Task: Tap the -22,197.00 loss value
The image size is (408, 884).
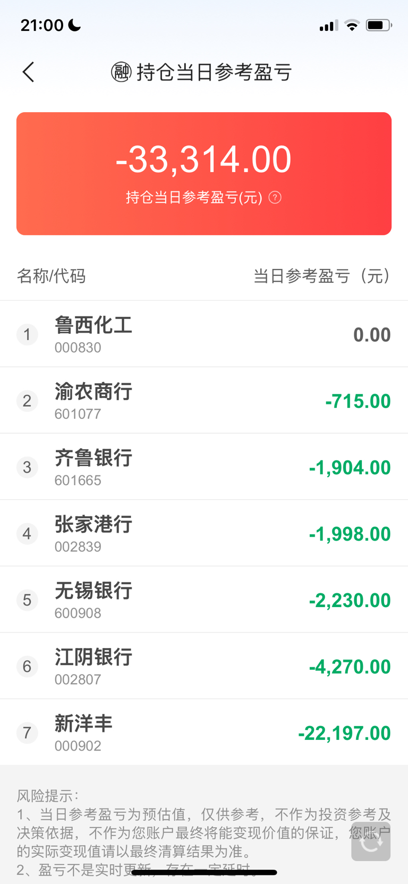Action: point(344,733)
